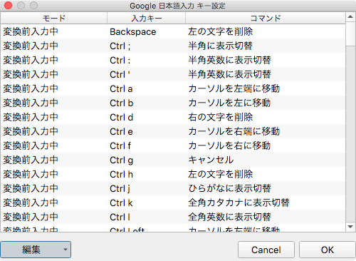This screenshot has height=261, width=356.
Task: Click the scrollbar down arrow
Action: [350, 227]
